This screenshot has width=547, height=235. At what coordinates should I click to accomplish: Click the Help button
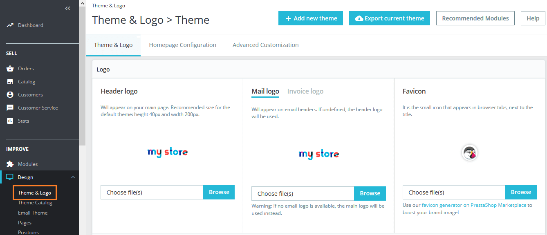533,18
